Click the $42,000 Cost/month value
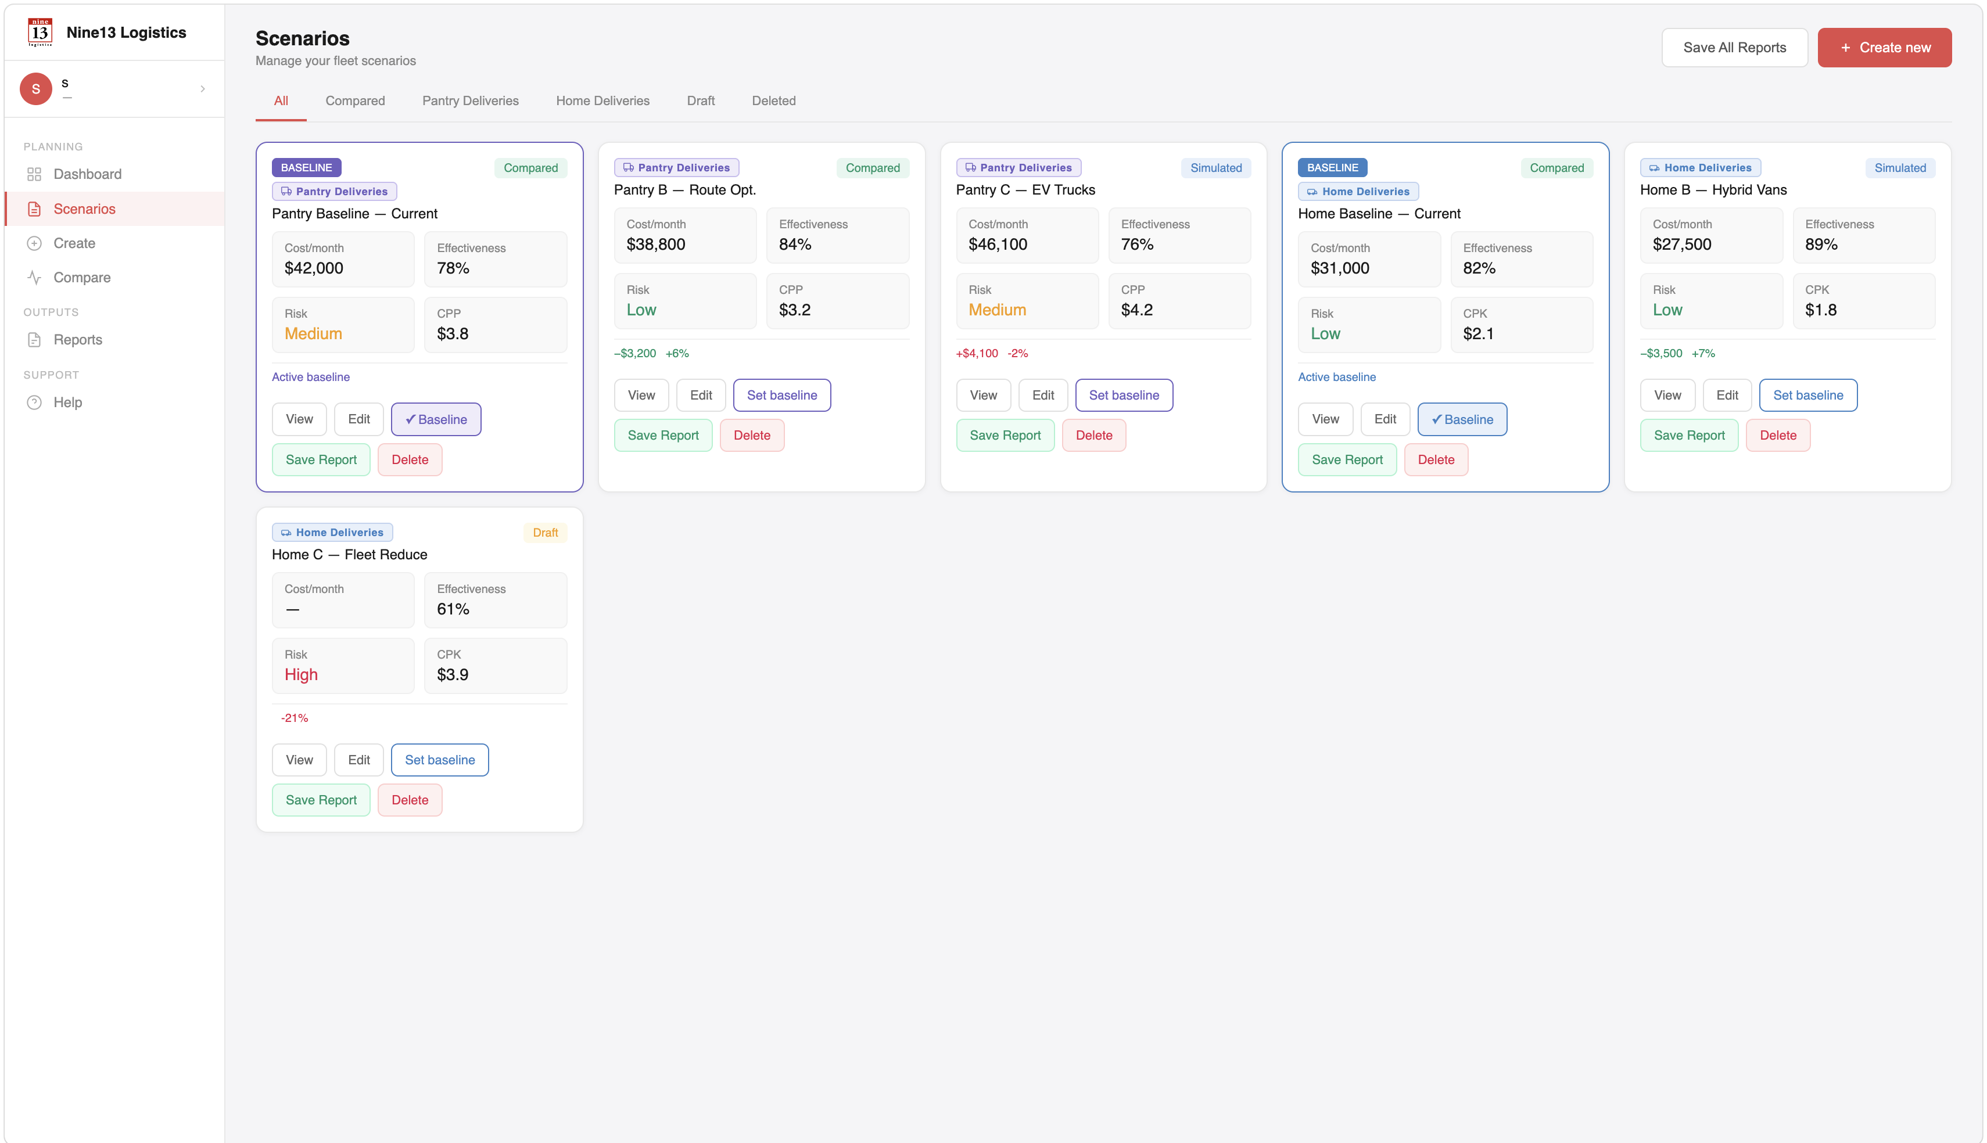This screenshot has width=1987, height=1143. [x=314, y=268]
